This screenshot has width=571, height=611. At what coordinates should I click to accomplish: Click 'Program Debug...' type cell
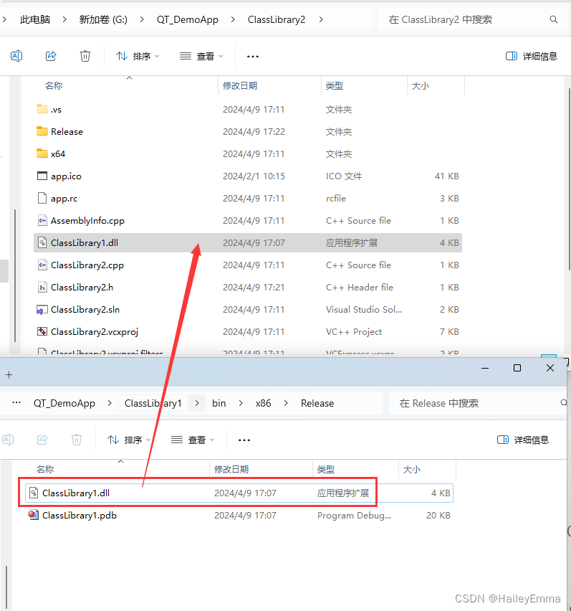tap(354, 515)
